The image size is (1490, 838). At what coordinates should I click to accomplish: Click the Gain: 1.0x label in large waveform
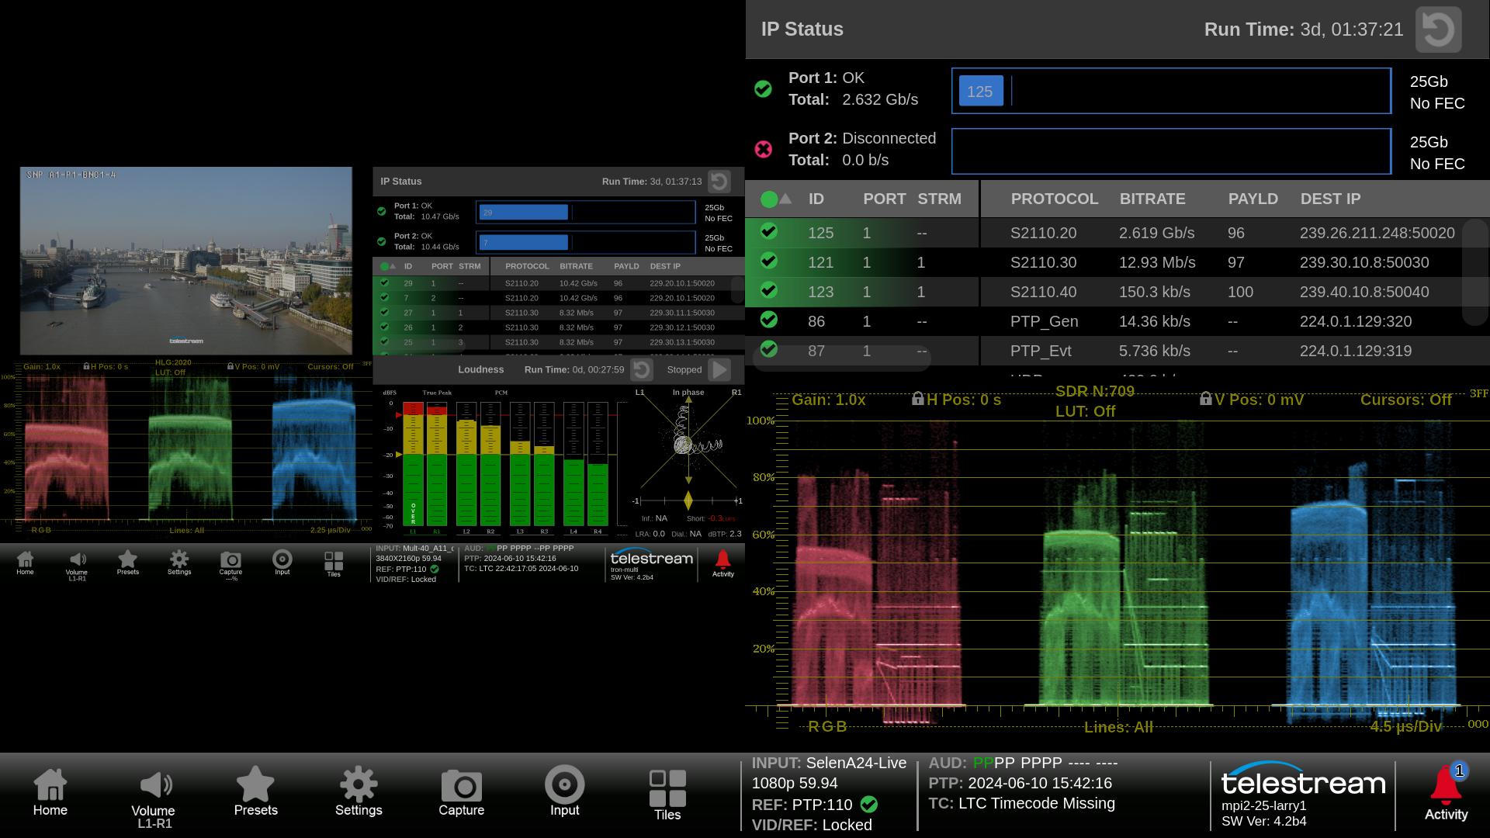coord(828,400)
